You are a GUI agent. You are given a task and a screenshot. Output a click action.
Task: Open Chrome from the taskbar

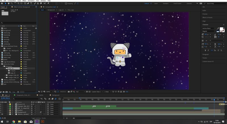pyautogui.click(x=13, y=121)
